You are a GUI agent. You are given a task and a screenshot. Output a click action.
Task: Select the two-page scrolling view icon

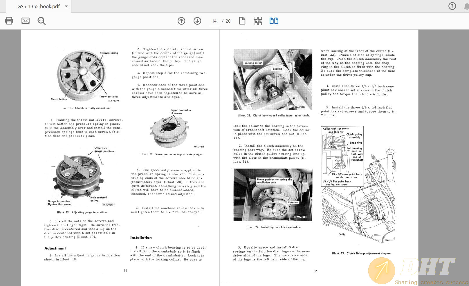tap(258, 21)
